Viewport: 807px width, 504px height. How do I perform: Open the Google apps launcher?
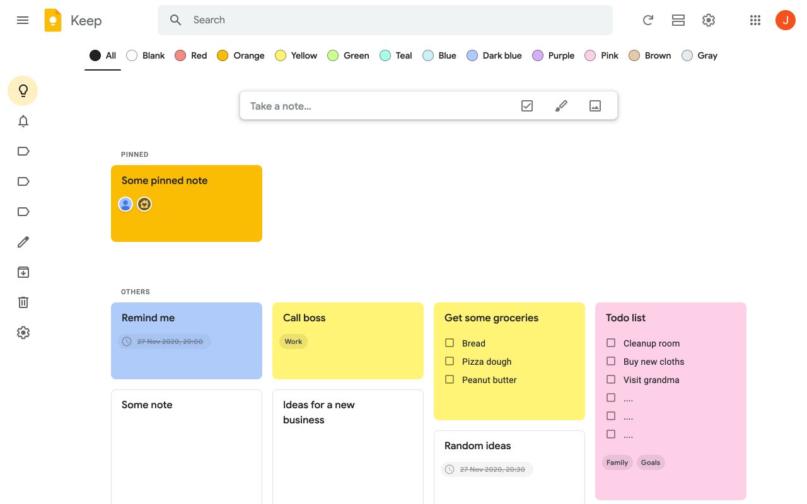click(x=755, y=20)
